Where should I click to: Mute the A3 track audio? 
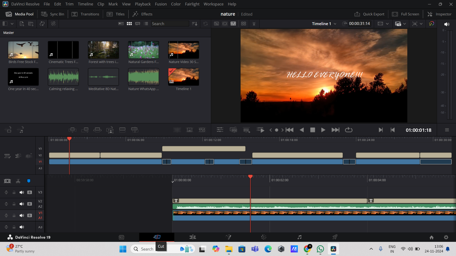coord(22,227)
